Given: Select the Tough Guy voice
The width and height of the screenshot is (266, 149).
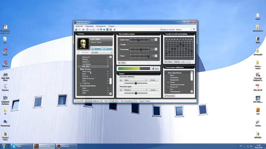Looking at the screenshot, I should (86, 83).
